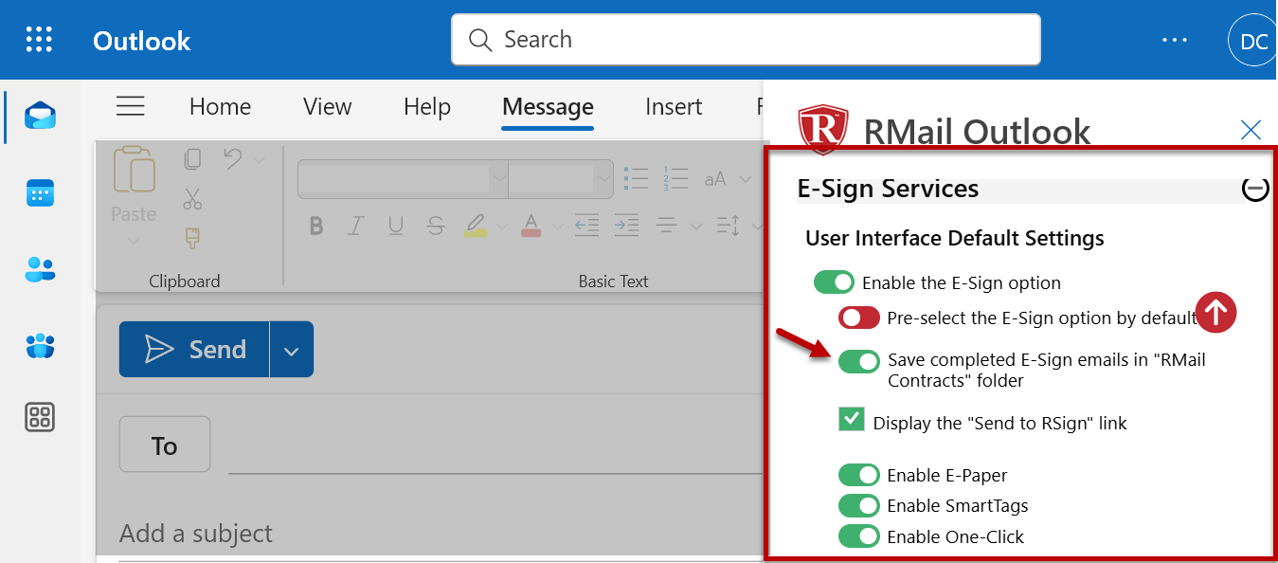1278x563 pixels.
Task: Click the hamburger navigation menu icon
Action: (130, 106)
